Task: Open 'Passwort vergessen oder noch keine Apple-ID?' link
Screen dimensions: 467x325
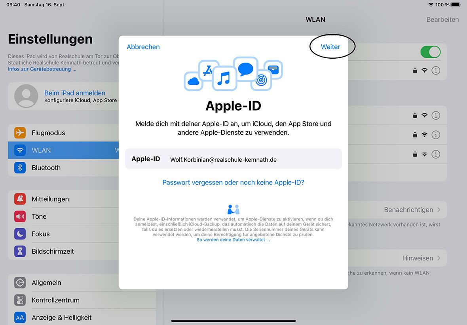Action: pos(233,182)
